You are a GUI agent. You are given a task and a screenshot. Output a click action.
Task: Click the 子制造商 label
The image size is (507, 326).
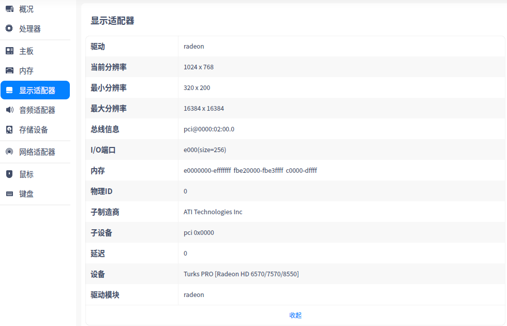coord(105,212)
